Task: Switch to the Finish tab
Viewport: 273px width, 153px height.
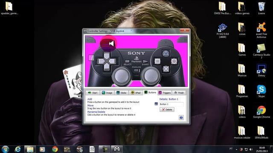Action: click(179, 93)
